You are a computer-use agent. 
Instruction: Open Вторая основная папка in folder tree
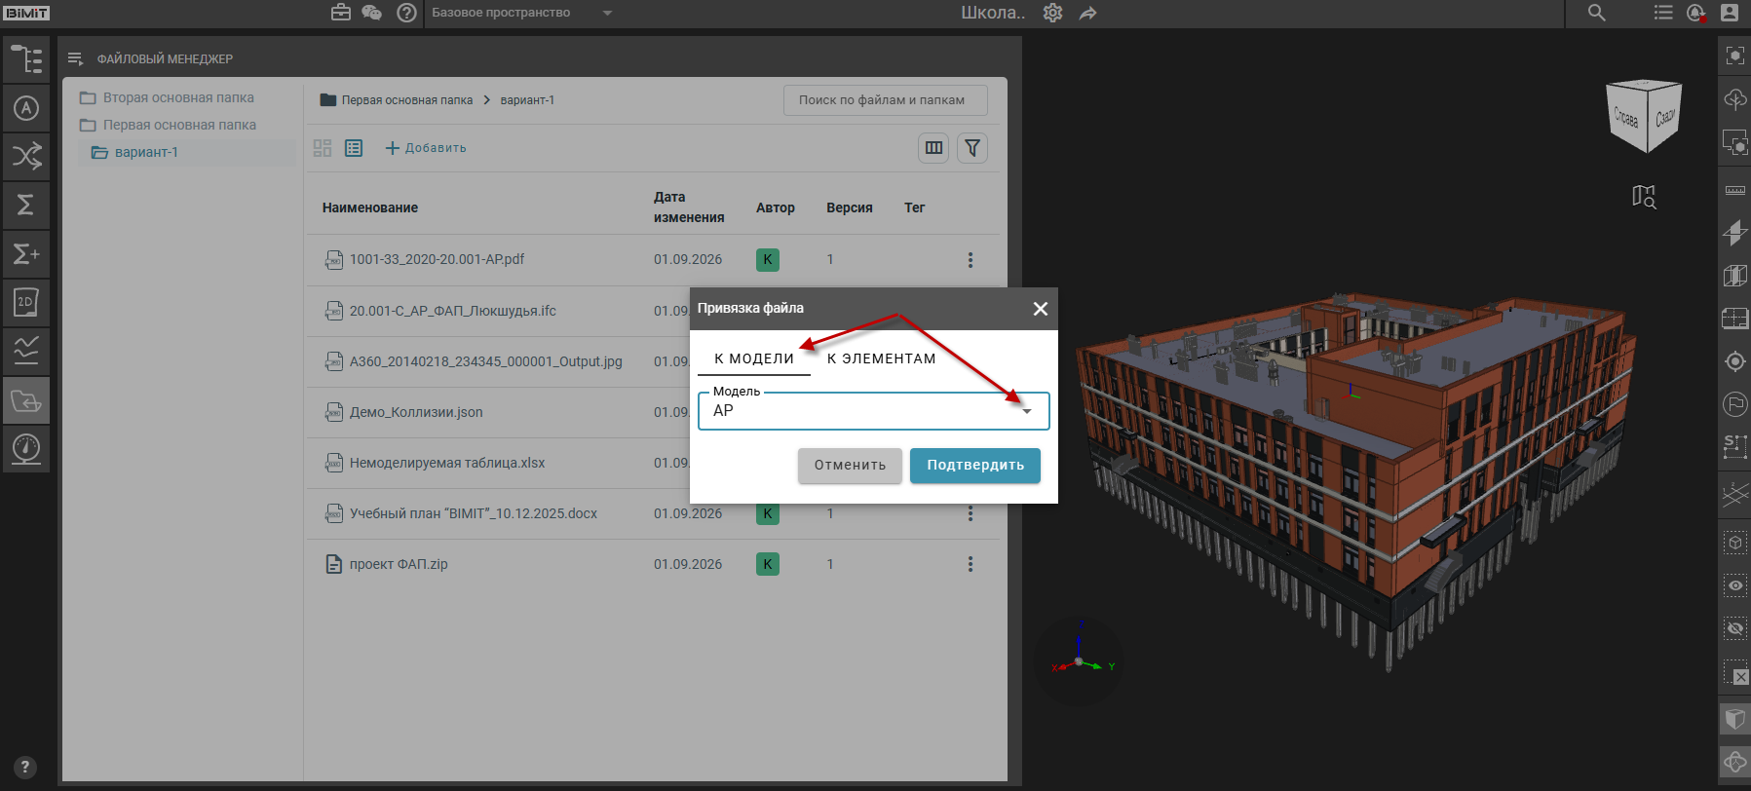tap(178, 97)
